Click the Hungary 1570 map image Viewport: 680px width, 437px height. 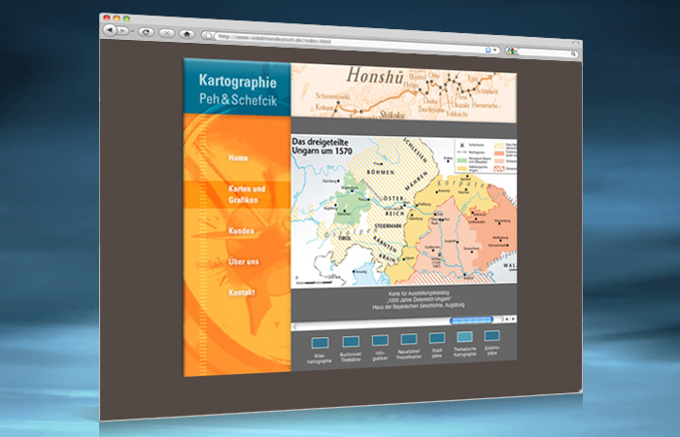pos(404,210)
